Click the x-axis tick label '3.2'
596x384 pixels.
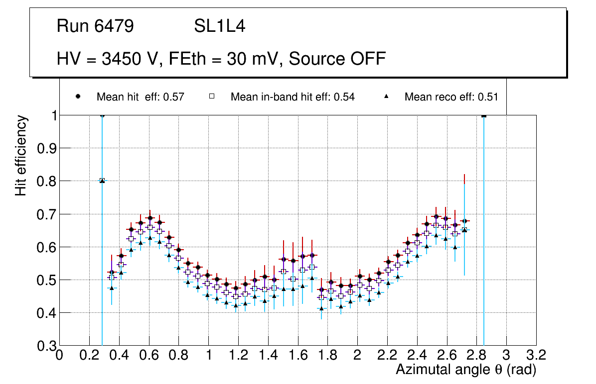pos(536,355)
